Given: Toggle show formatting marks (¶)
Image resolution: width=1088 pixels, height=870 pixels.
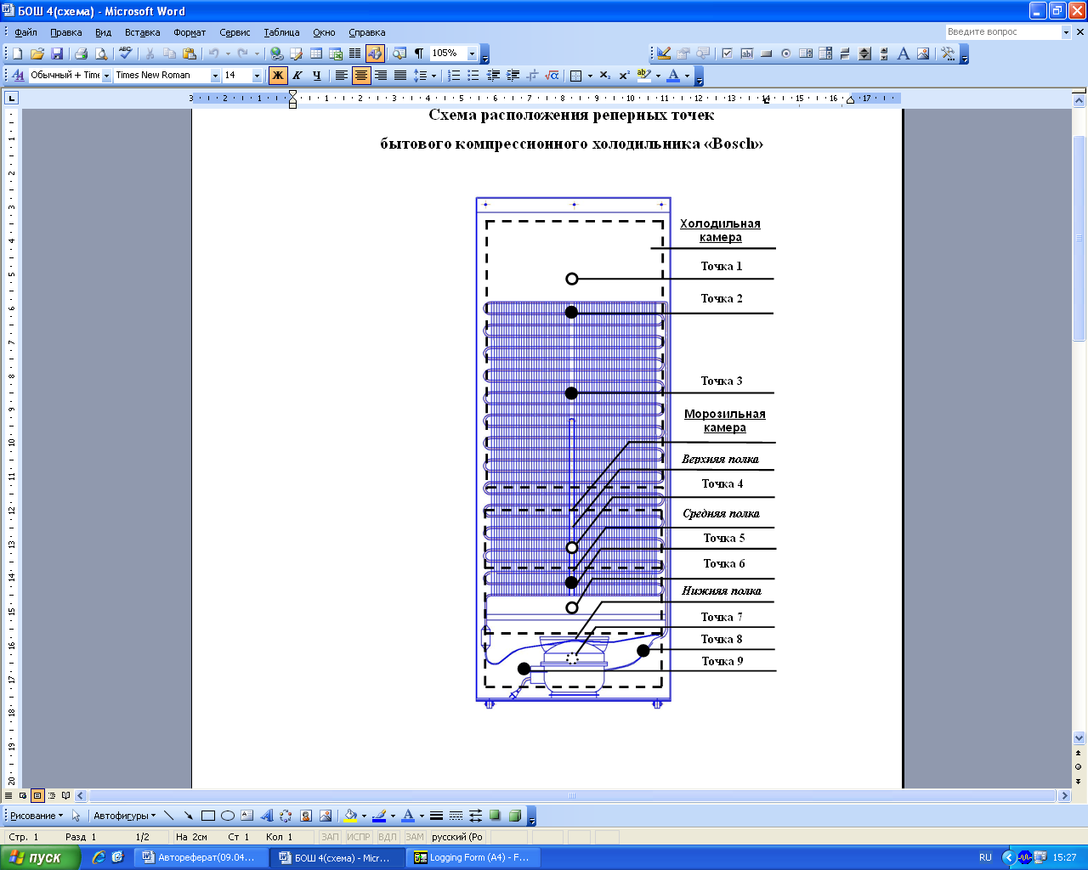Looking at the screenshot, I should pos(419,54).
